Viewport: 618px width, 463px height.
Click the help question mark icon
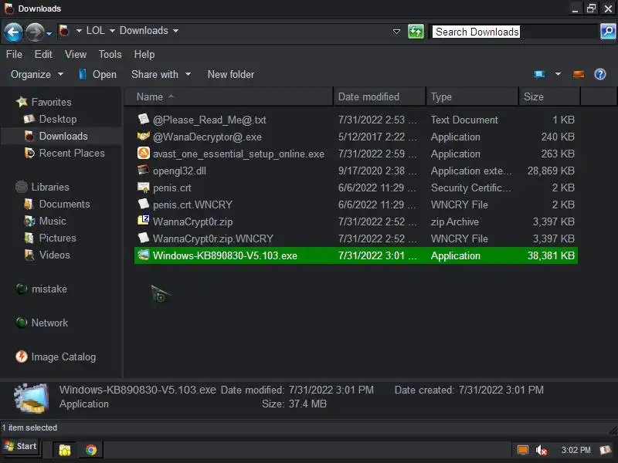(600, 74)
